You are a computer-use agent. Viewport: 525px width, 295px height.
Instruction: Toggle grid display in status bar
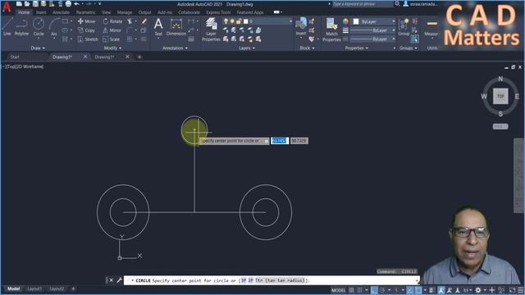point(351,290)
